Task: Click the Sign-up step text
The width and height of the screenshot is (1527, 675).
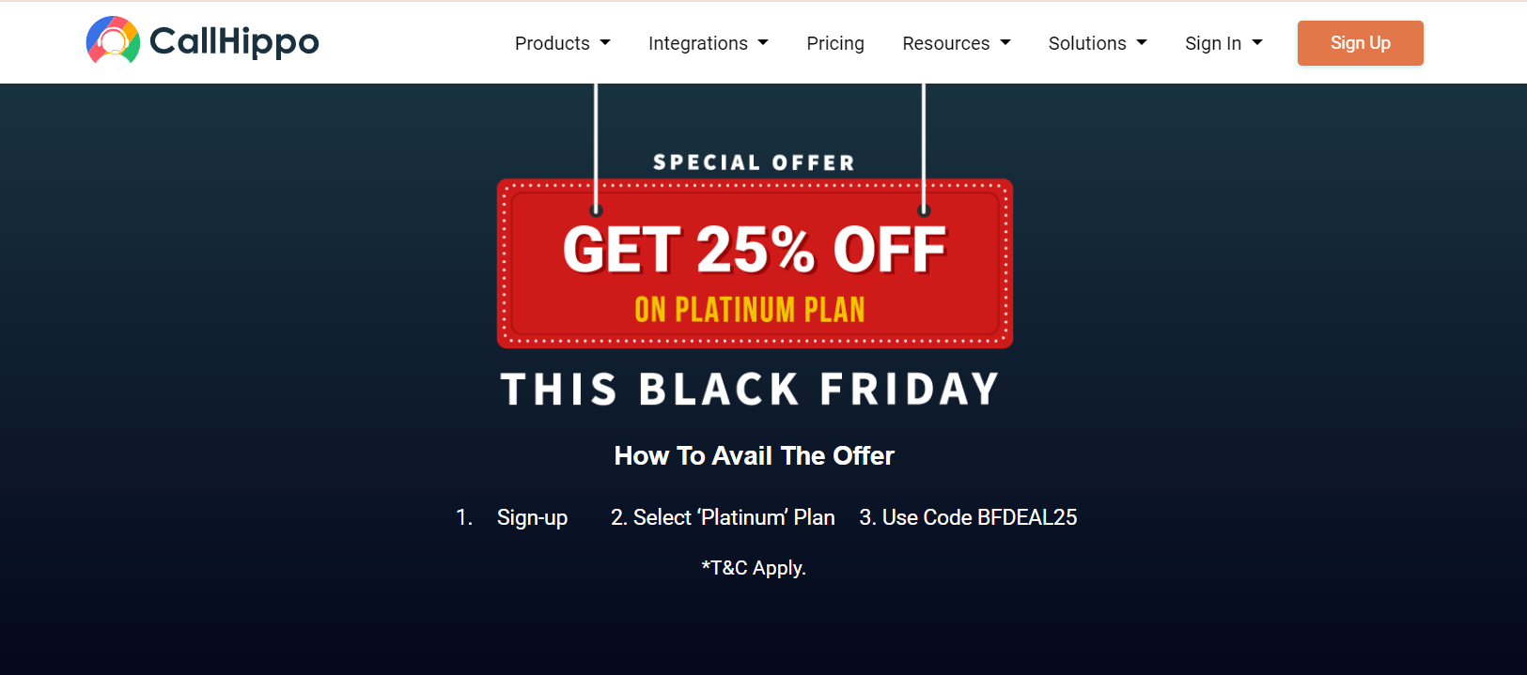Action: (532, 517)
